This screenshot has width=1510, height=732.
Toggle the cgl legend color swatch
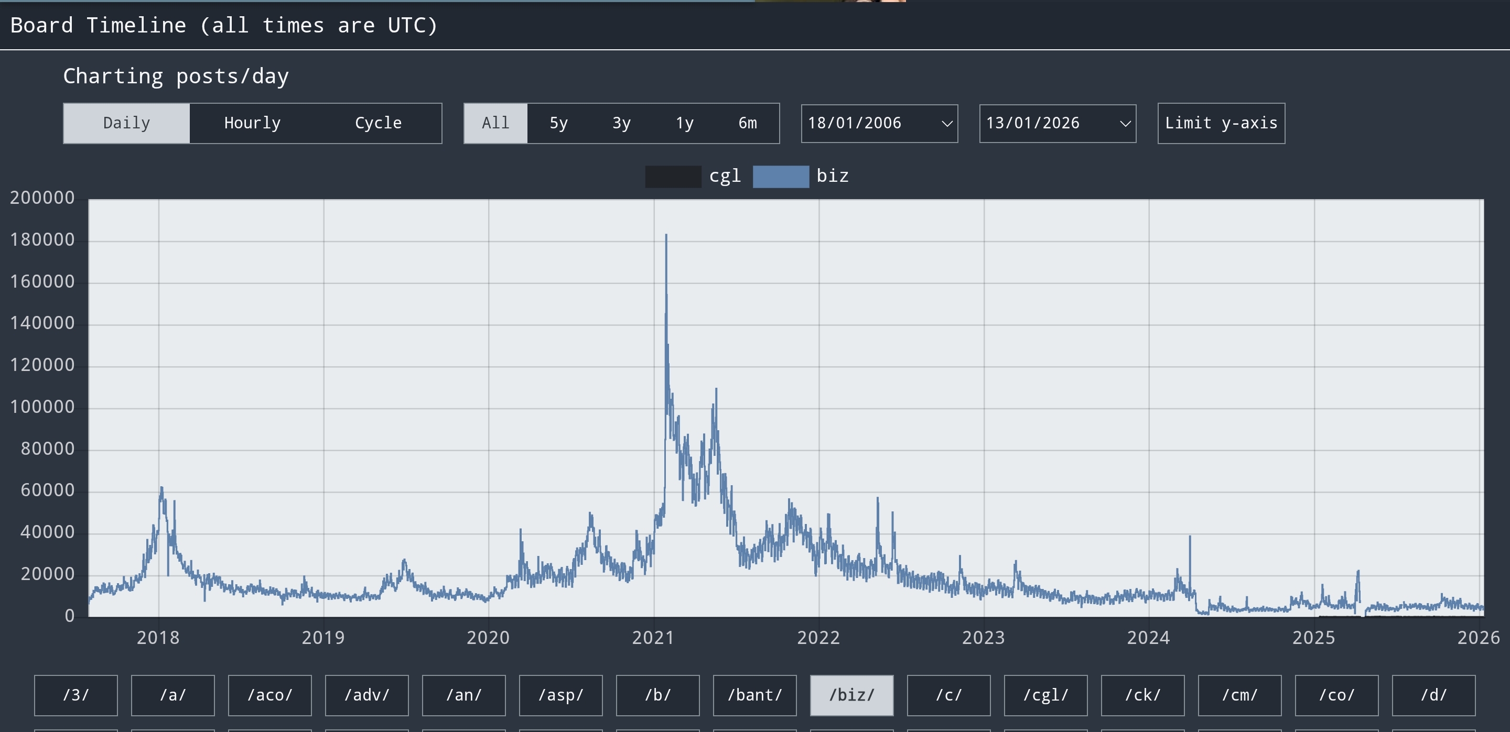click(x=673, y=176)
